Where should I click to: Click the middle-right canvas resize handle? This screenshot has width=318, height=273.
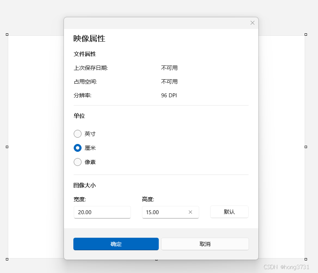[x=306, y=147]
